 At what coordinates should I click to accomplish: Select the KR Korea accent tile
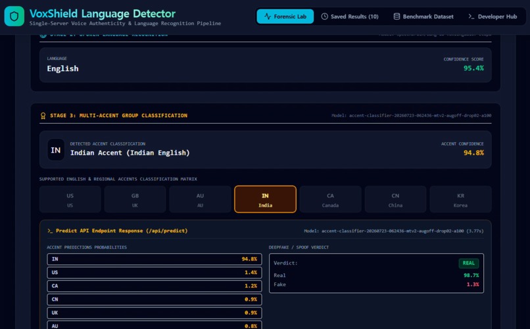coord(460,199)
